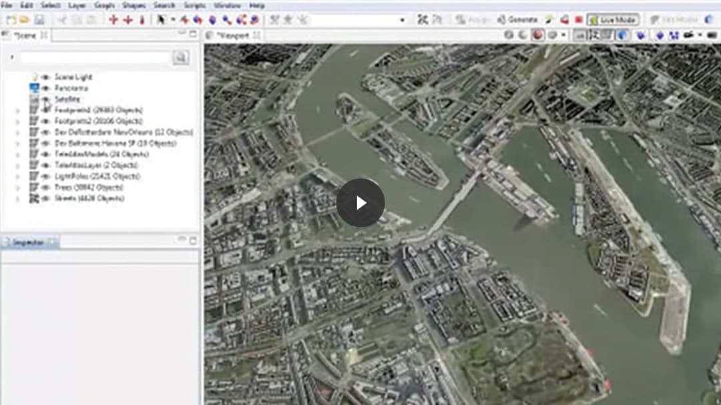Open the Graph menu
721x405 pixels.
(x=104, y=5)
